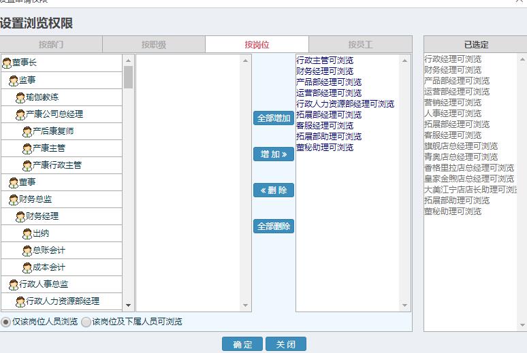
Task: Click the icon beside 出纳
Action: [27, 233]
